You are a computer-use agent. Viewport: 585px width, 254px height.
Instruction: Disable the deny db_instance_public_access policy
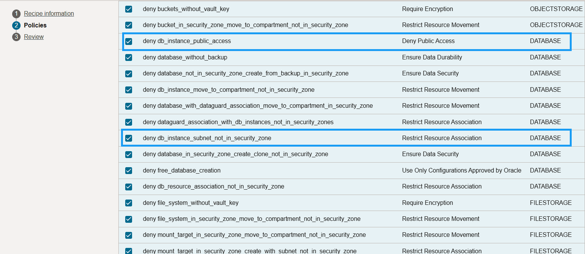pos(129,41)
